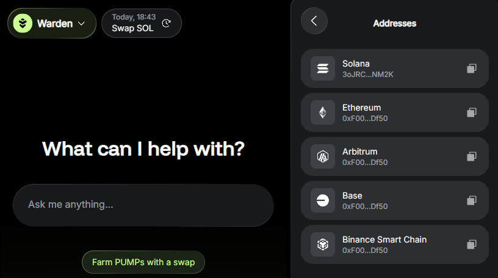Viewport: 498px width, 278px height.
Task: Click the Solana network logo
Action: pos(323,68)
